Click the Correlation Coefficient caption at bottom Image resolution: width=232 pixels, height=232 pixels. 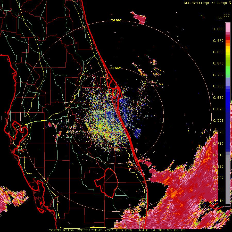(117, 230)
